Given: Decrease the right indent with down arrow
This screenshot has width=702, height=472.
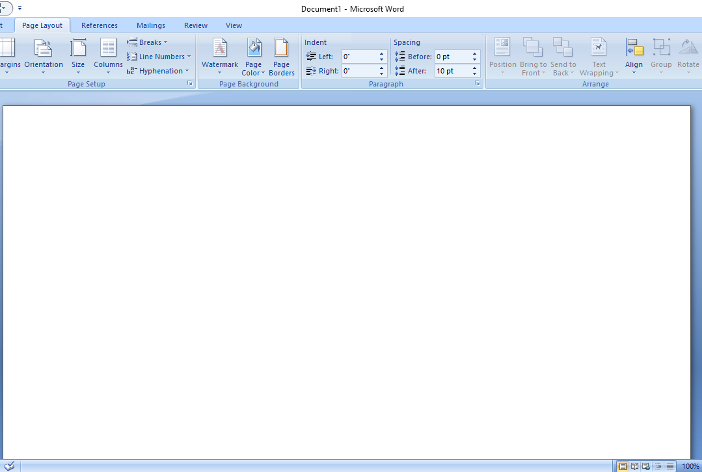Looking at the screenshot, I should 381,74.
